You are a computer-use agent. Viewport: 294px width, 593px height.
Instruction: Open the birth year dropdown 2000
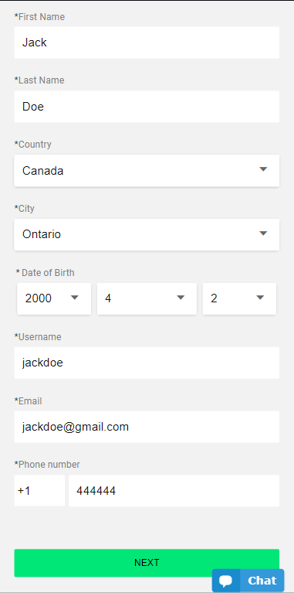click(x=54, y=298)
